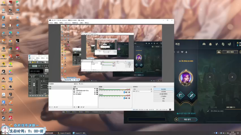Image resolution: width=241 pixels, height=135 pixels.
Task: Click the first empty invite plus slot in lobby
Action: coord(210,77)
